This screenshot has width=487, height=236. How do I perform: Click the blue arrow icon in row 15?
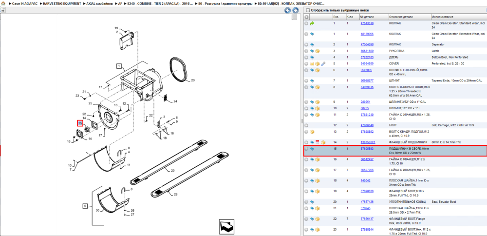312,149
